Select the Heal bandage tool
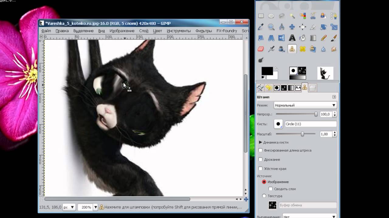The width and height of the screenshot is (389, 218). tap(303, 49)
